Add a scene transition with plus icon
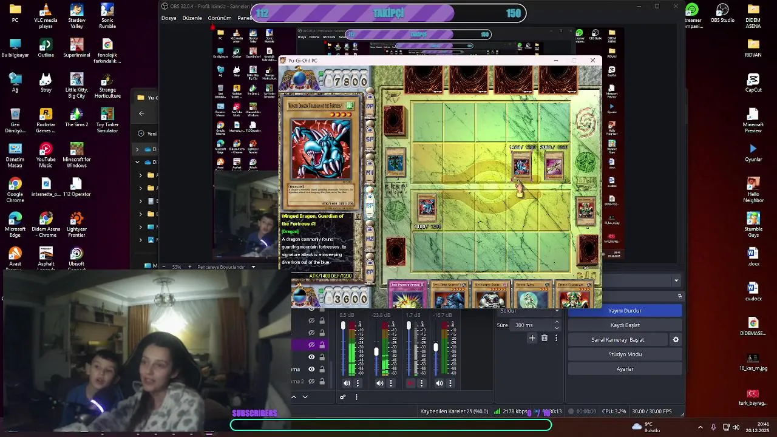Image resolution: width=777 pixels, height=437 pixels. click(532, 338)
